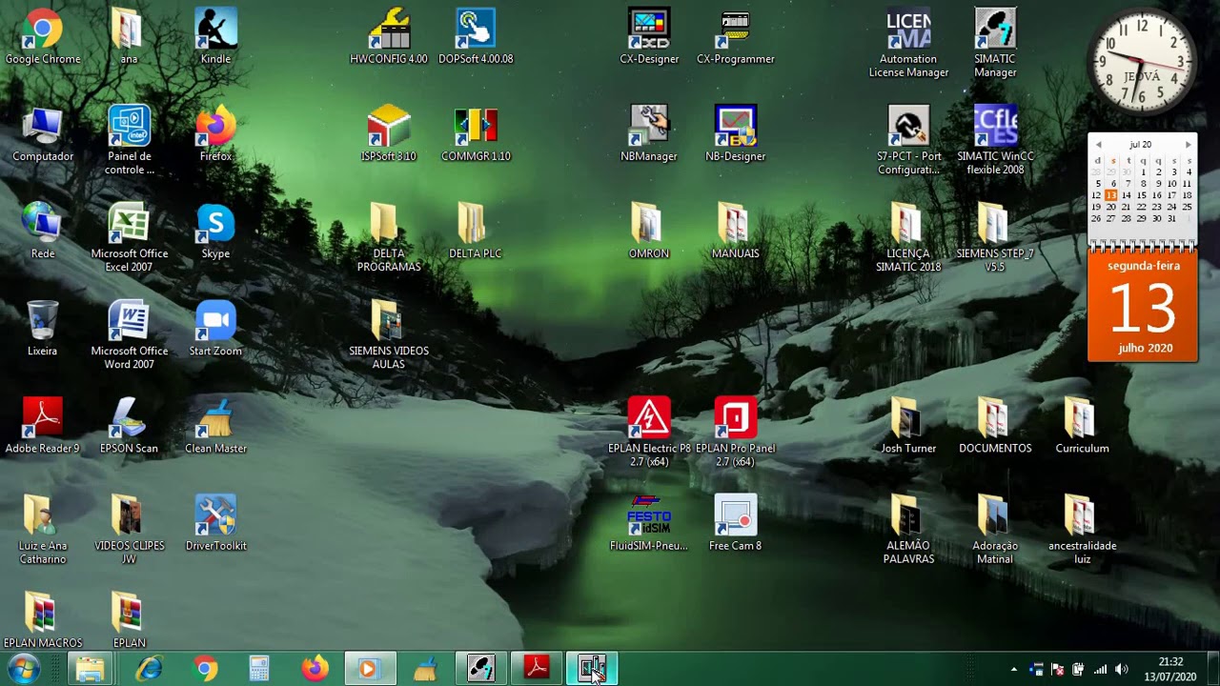1220x686 pixels.
Task: Open Internet Explorer from taskbar
Action: click(149, 669)
